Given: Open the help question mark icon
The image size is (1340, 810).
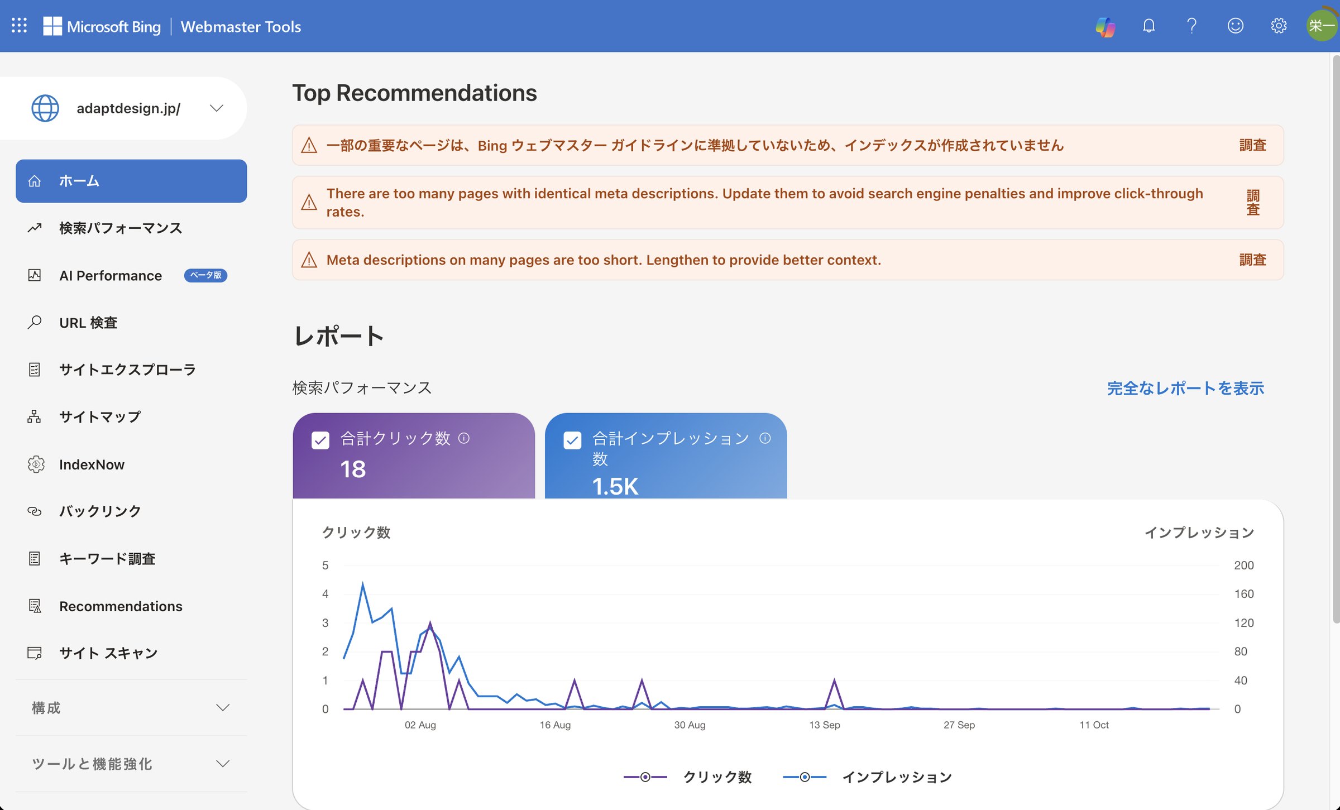Looking at the screenshot, I should pos(1191,26).
